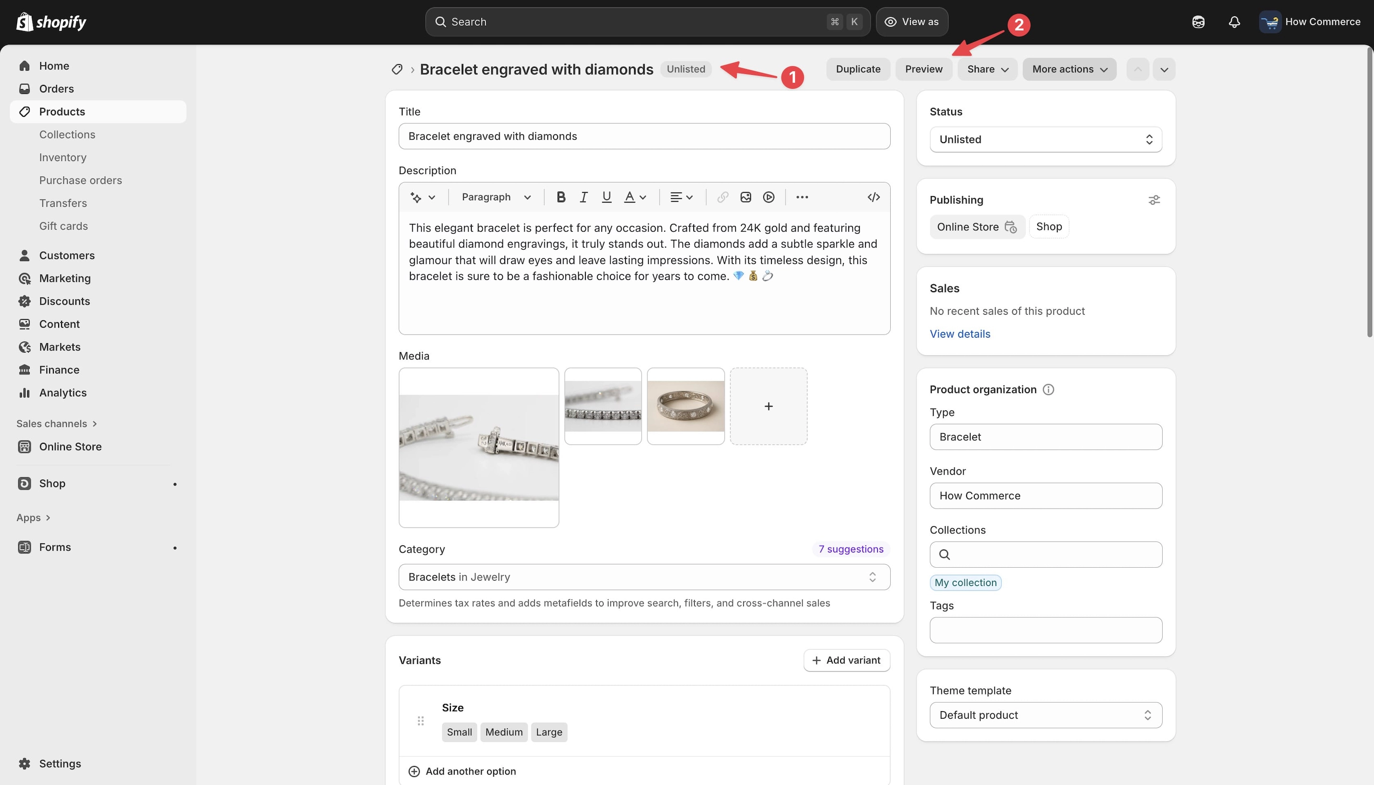
Task: Open the notifications bell
Action: click(1234, 21)
